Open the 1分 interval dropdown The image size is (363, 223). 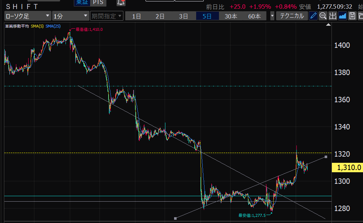click(70, 16)
